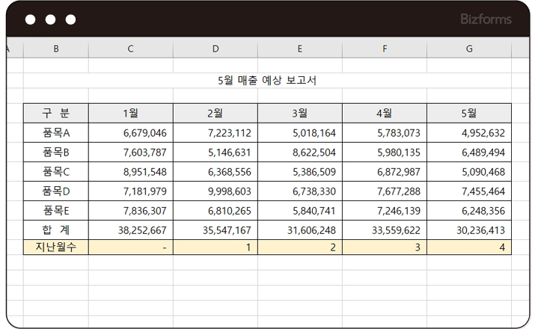Image resolution: width=535 pixels, height=329 pixels.
Task: Select cell with value 5,146,631
Action: (215, 152)
